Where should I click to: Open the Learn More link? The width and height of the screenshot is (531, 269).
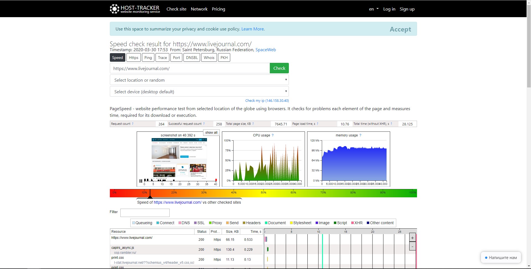(x=253, y=29)
